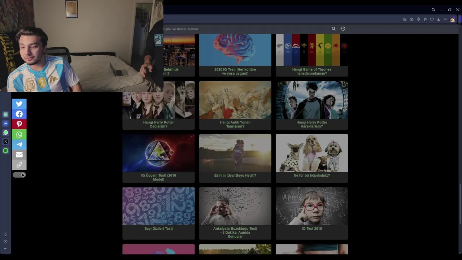Share page on Telegram
This screenshot has width=462, height=260.
click(x=19, y=144)
